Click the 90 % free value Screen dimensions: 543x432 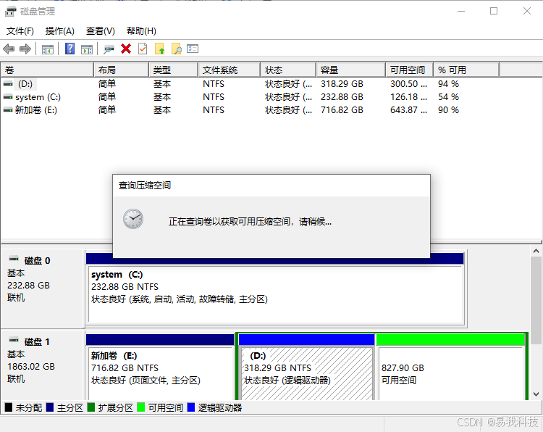pos(448,110)
